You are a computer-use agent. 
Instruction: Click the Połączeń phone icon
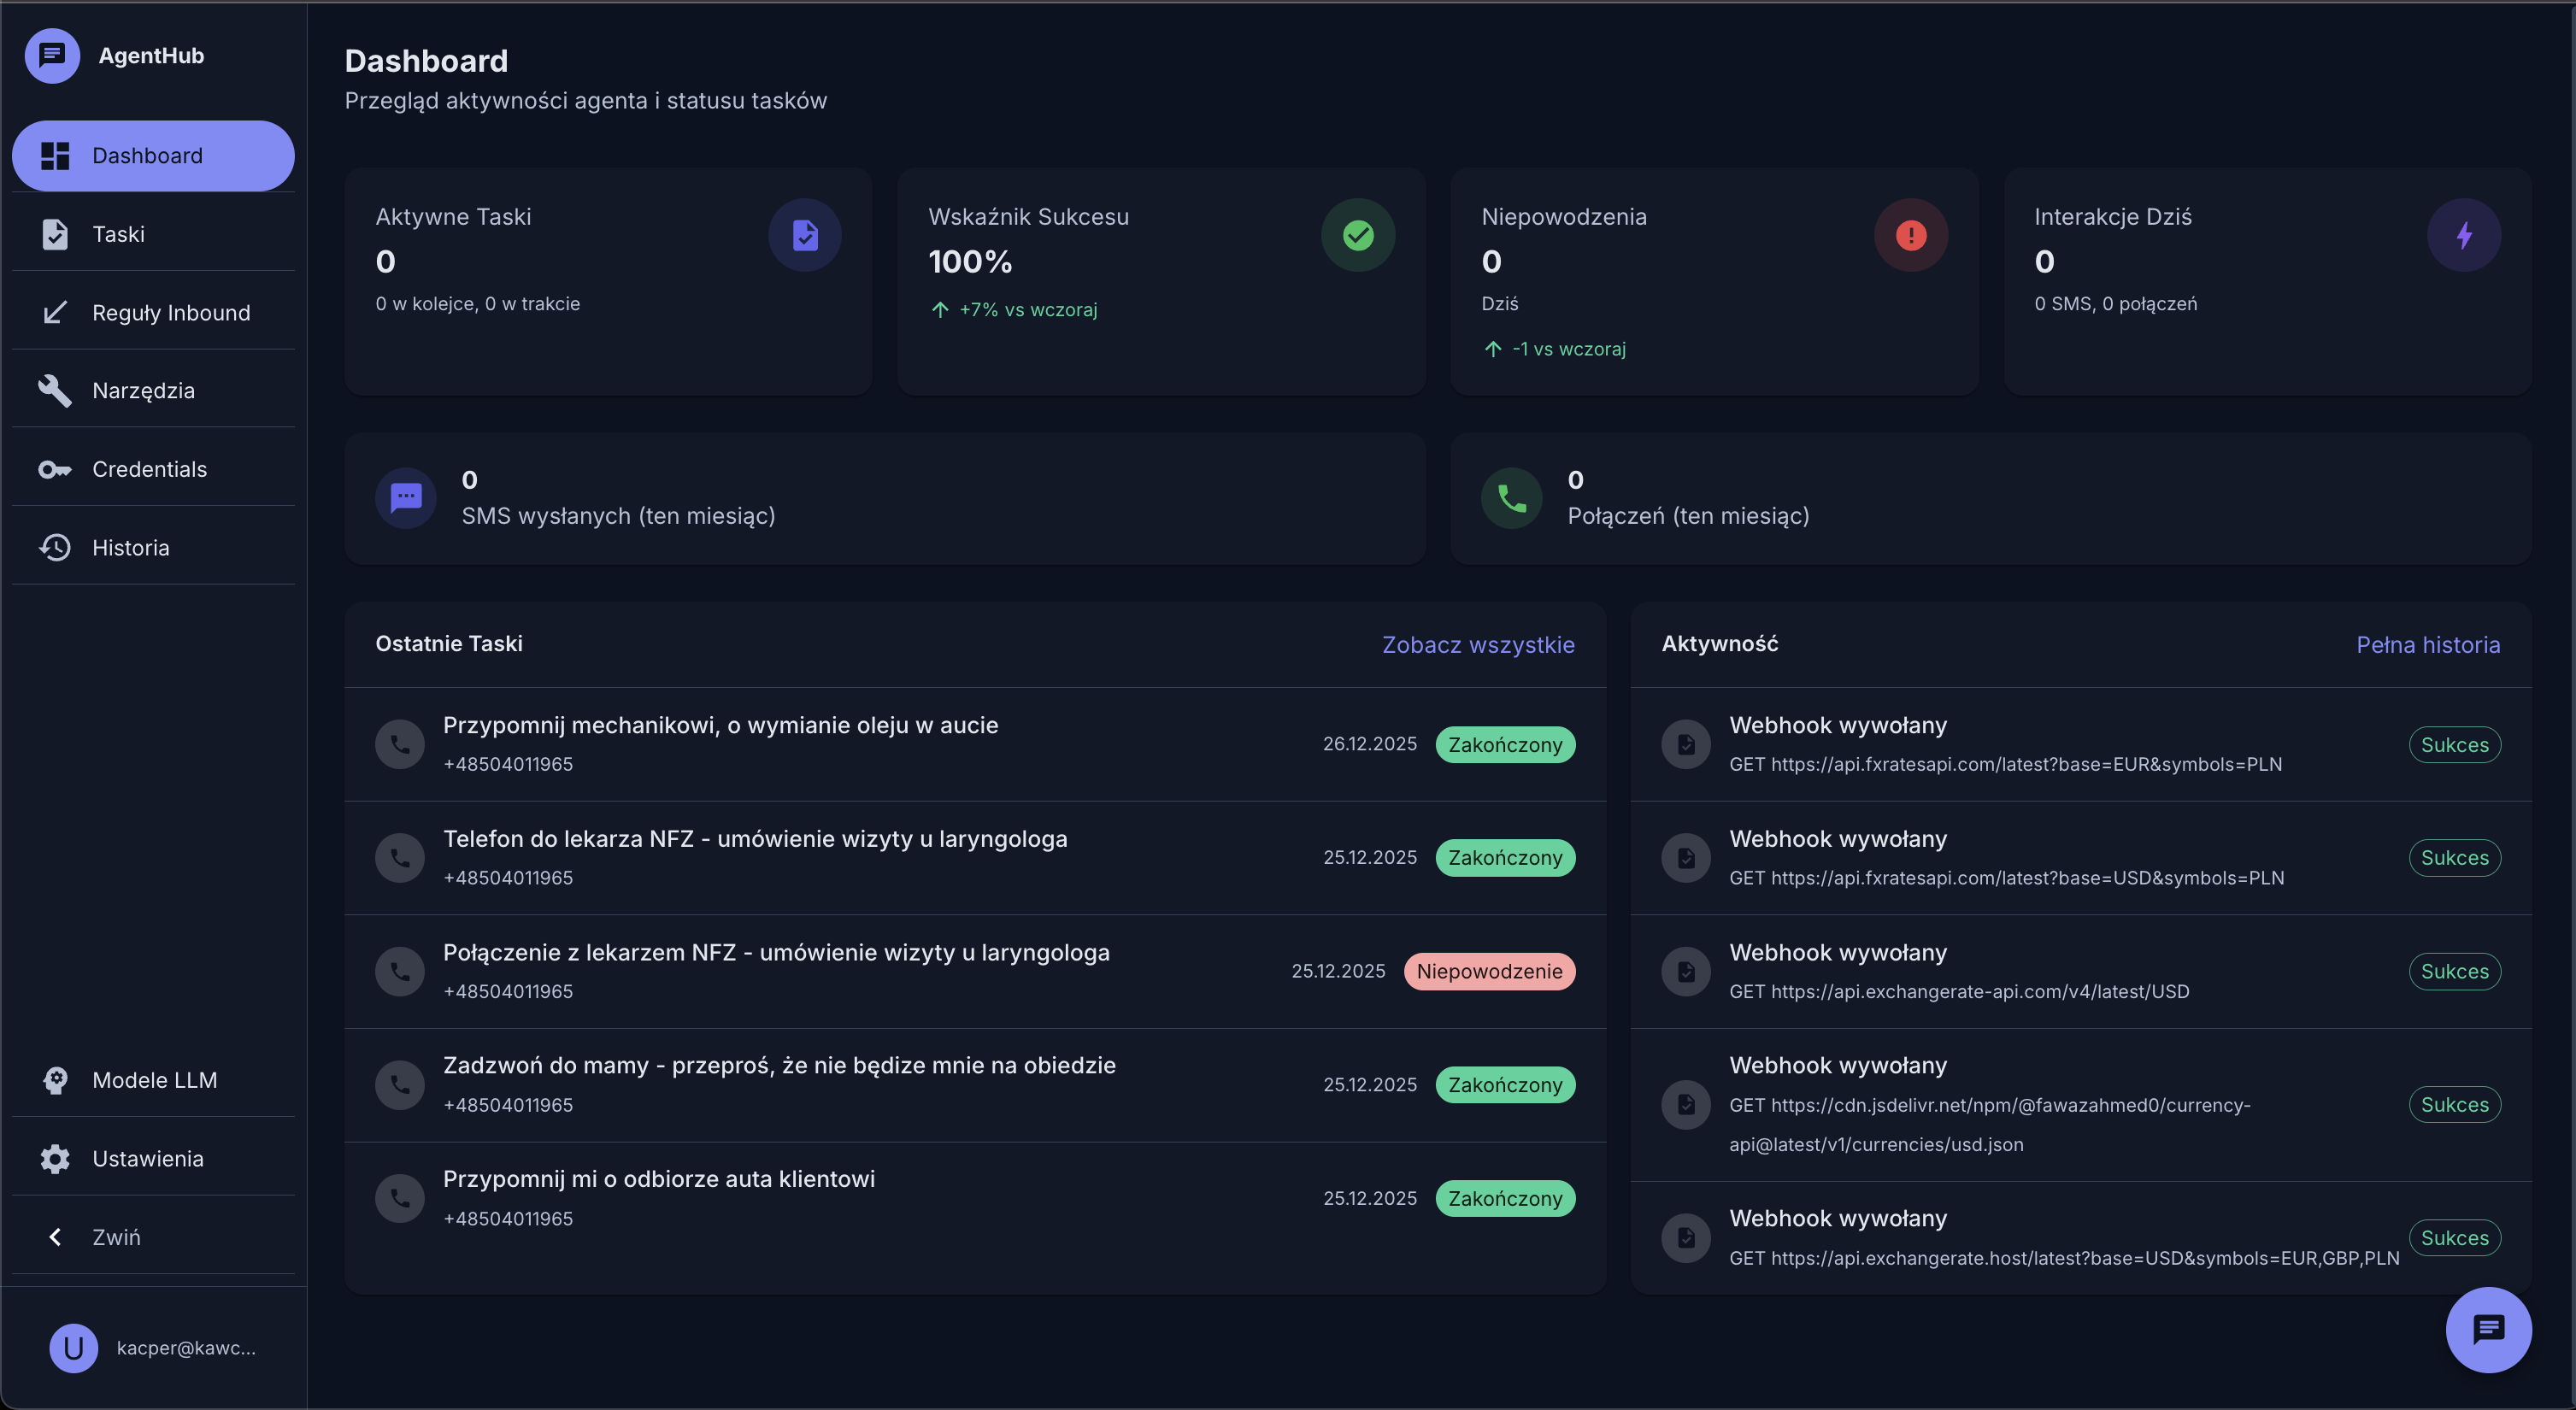[1512, 498]
